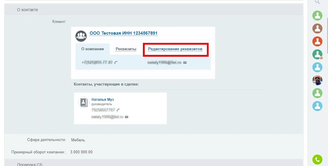328x166 pixels.
Task: Click the company group icon beside ООО Тестовая
Action: point(81,36)
